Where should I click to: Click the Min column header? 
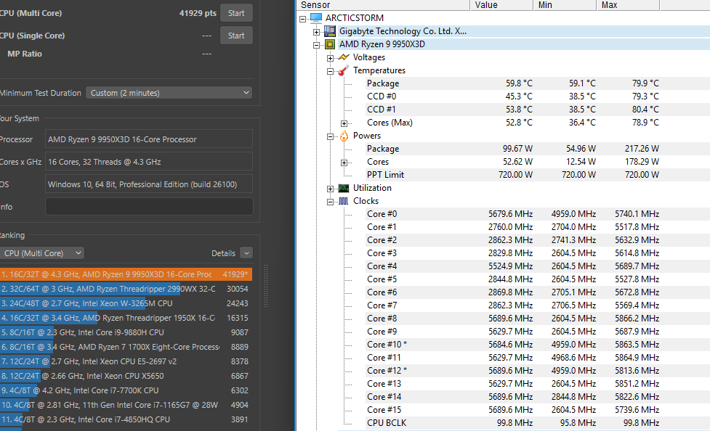click(x=565, y=5)
